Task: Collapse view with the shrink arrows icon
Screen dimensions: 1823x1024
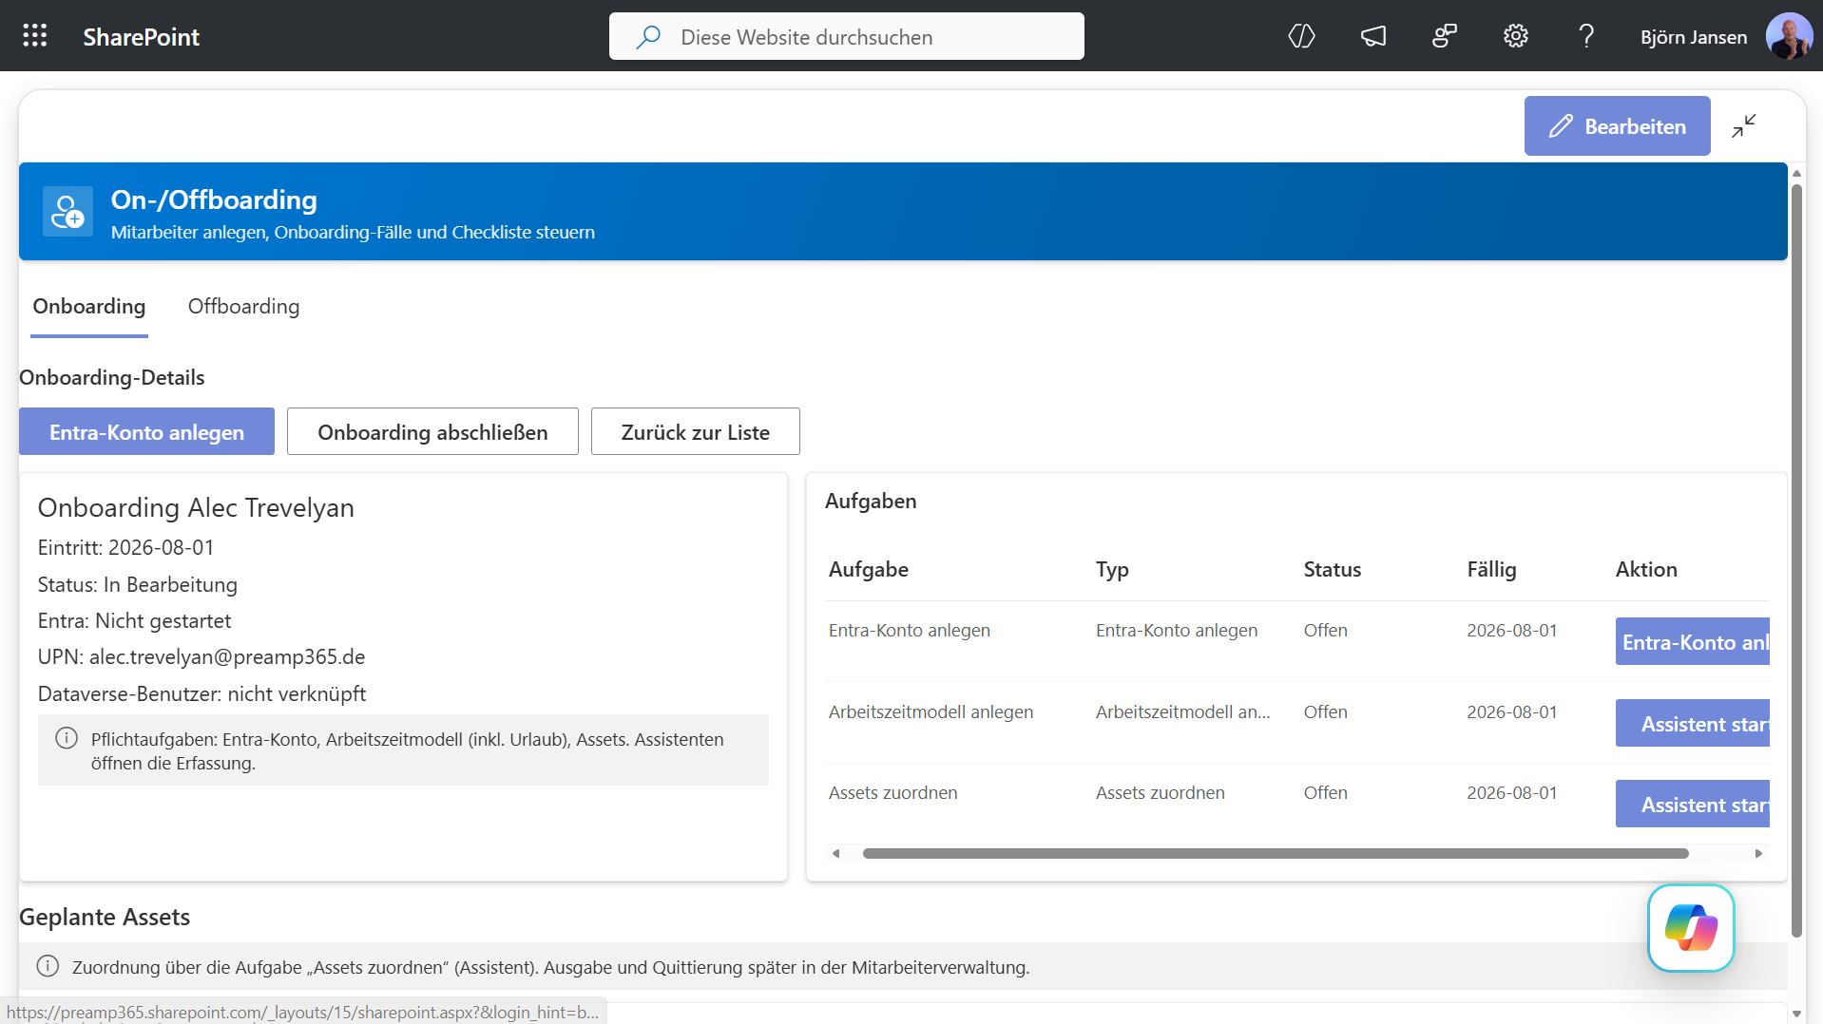Action: click(1743, 126)
